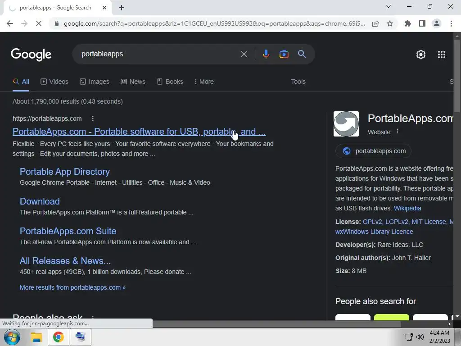Open All Releases & News link

[65, 261]
